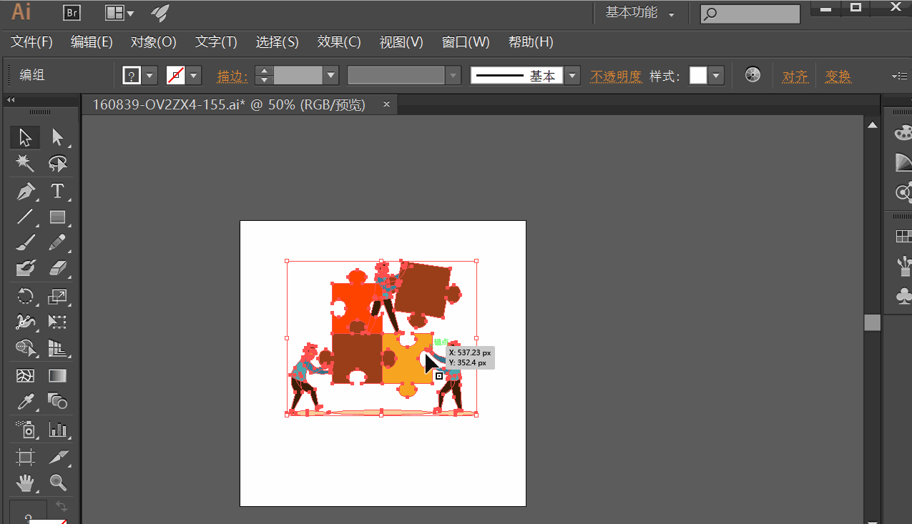Viewport: 912px width, 524px height.
Task: Click the 对齐 panel link
Action: click(x=795, y=76)
